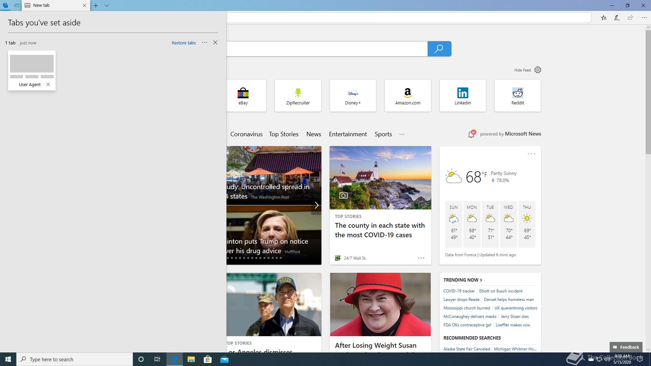This screenshot has height=366, width=651.
Task: Open the county COVID-19 cases story
Action: point(380,230)
